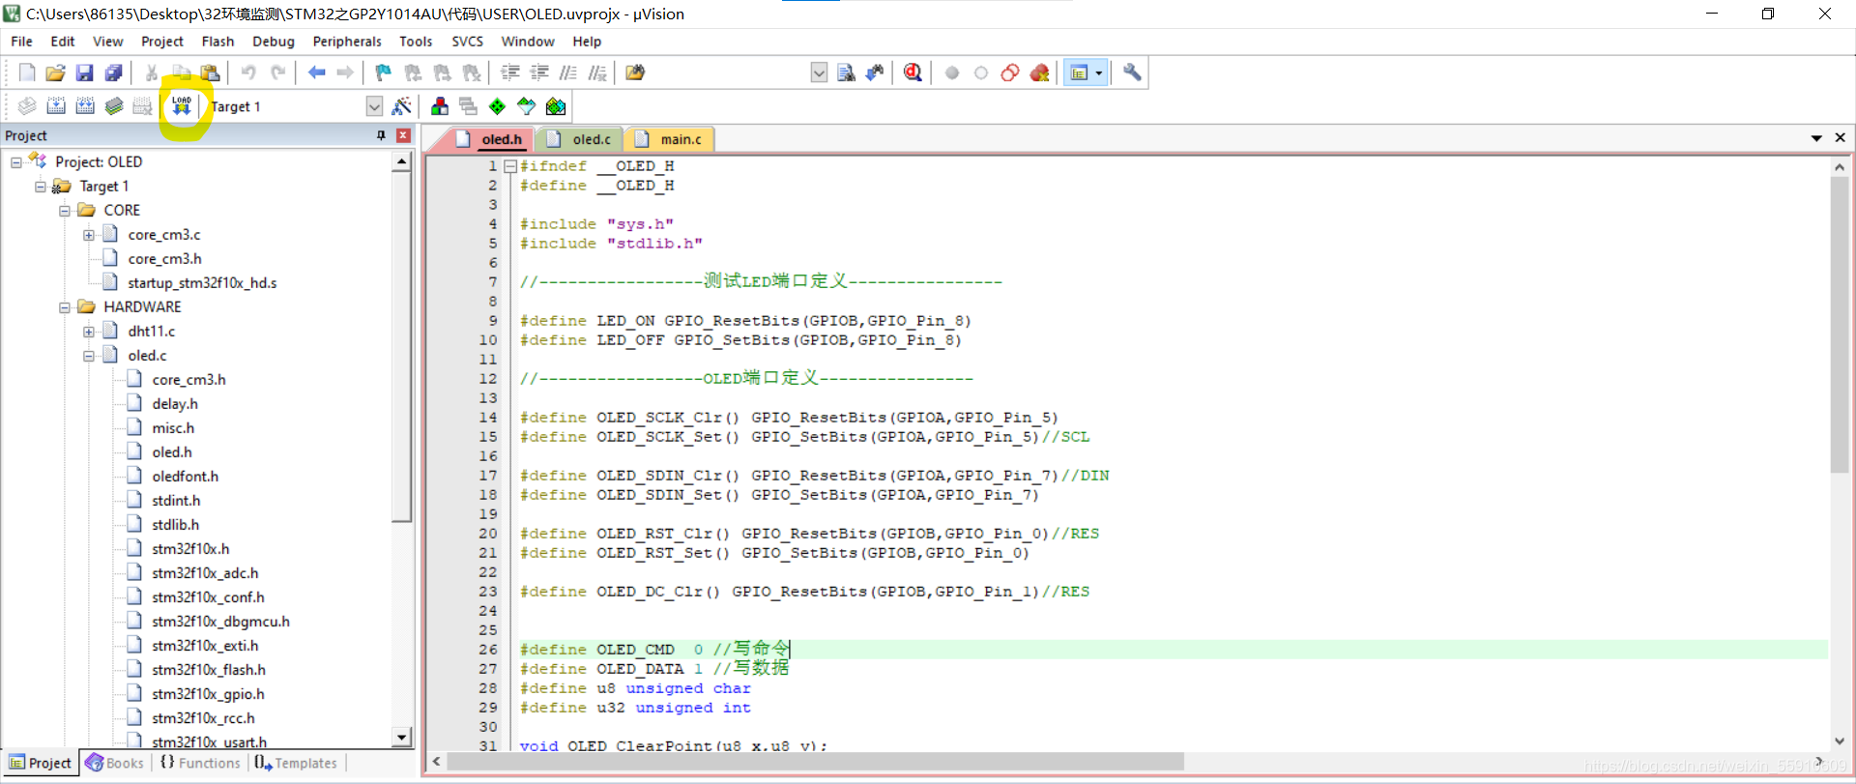Collapse the CORE folder
This screenshot has width=1856, height=784.
(x=65, y=211)
